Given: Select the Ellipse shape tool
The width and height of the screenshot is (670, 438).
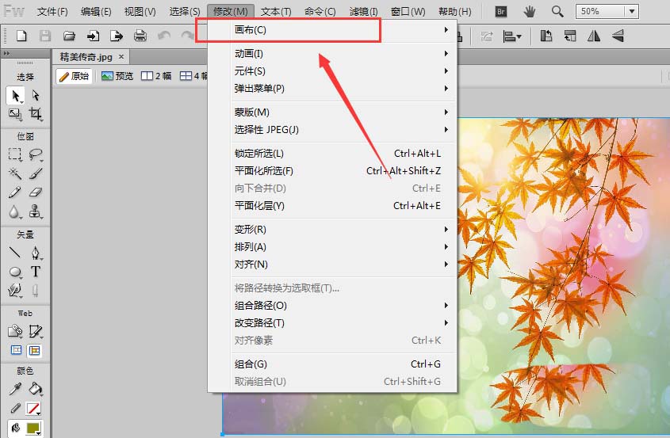Looking at the screenshot, I should (x=15, y=272).
